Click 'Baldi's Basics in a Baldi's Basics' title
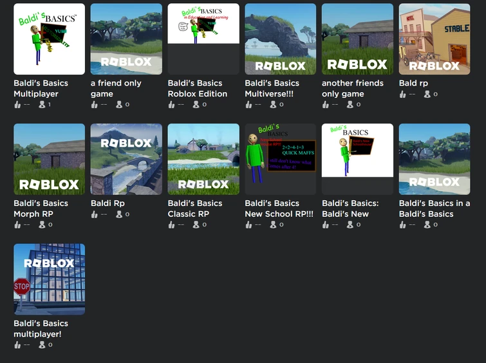The width and height of the screenshot is (486, 363). tap(435, 209)
